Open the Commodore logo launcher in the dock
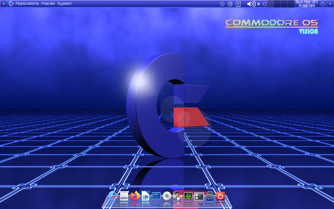 click(x=113, y=196)
